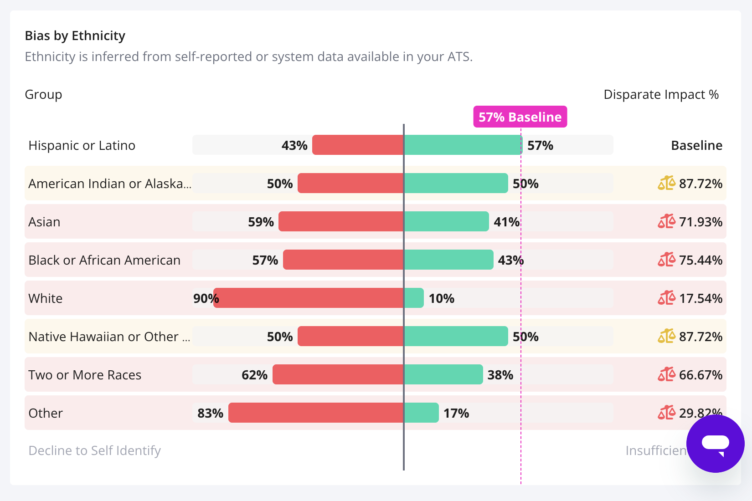Click the Group column header

pos(43,94)
